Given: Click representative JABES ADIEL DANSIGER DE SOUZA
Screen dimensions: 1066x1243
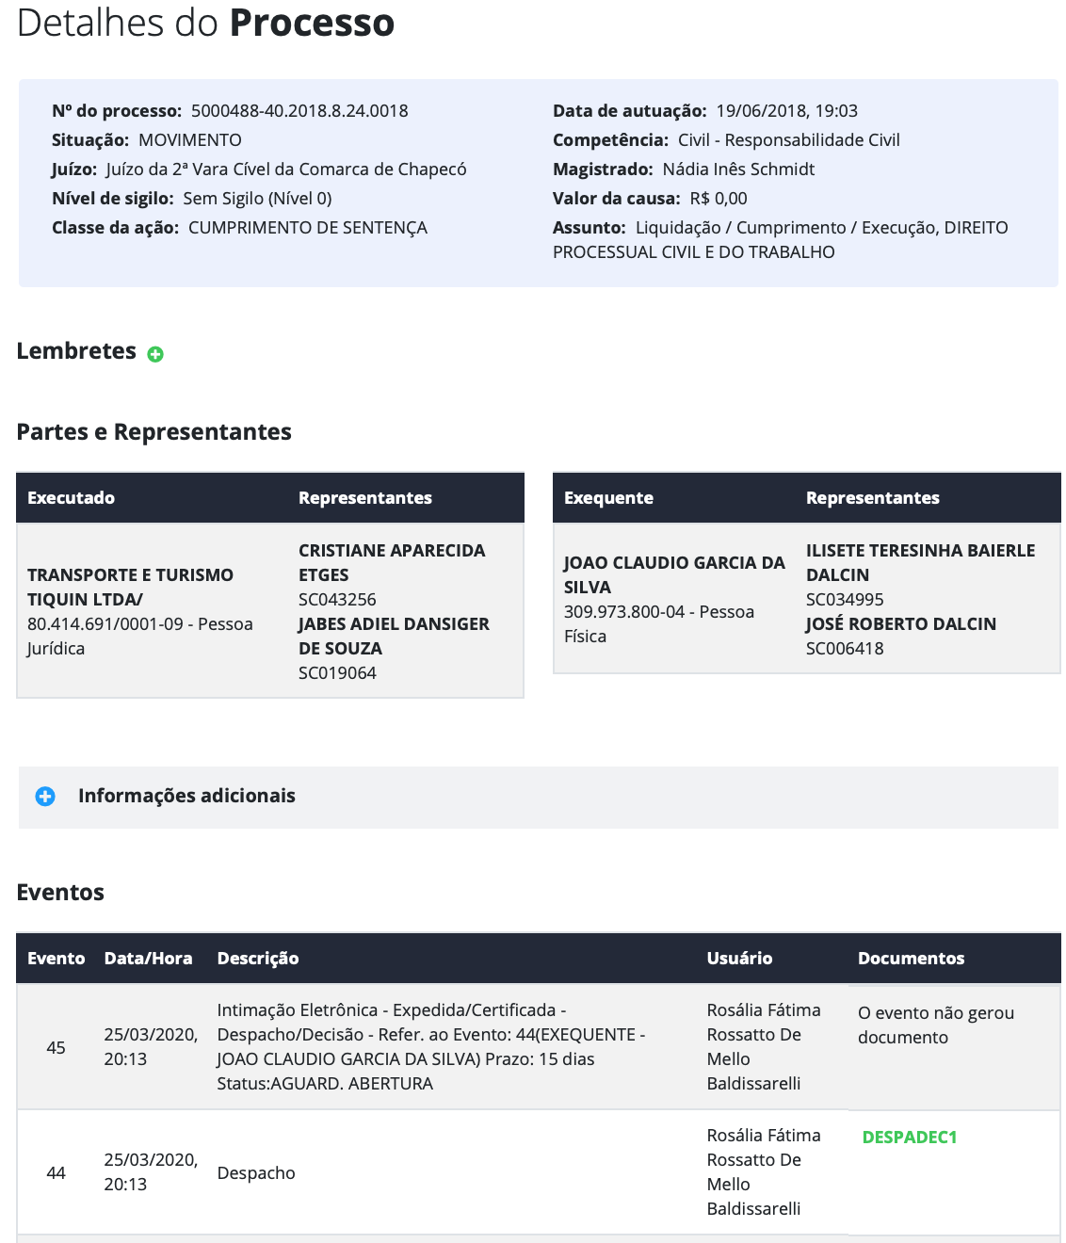Looking at the screenshot, I should pyautogui.click(x=393, y=636).
